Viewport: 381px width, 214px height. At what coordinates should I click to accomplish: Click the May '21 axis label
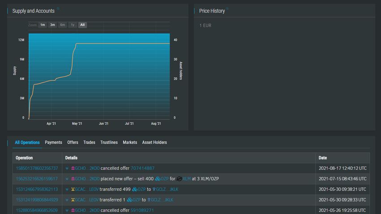point(77,123)
